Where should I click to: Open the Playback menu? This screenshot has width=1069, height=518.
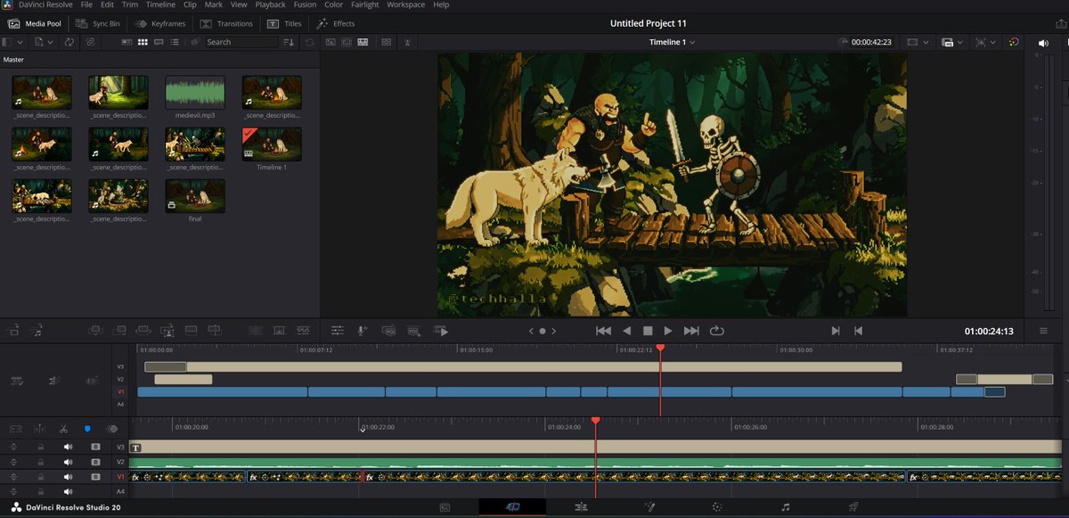[x=270, y=4]
